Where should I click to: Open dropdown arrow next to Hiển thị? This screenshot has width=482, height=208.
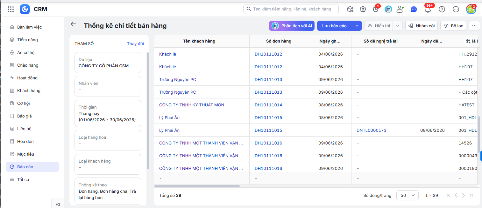click(x=398, y=26)
